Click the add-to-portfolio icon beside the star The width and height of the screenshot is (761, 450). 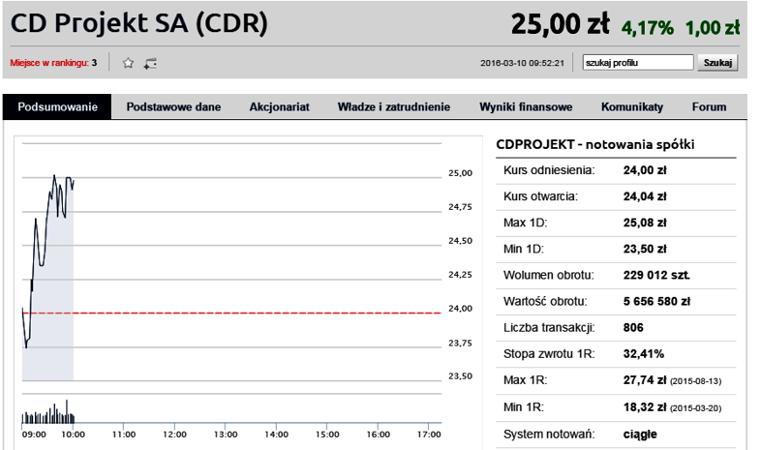tap(150, 63)
